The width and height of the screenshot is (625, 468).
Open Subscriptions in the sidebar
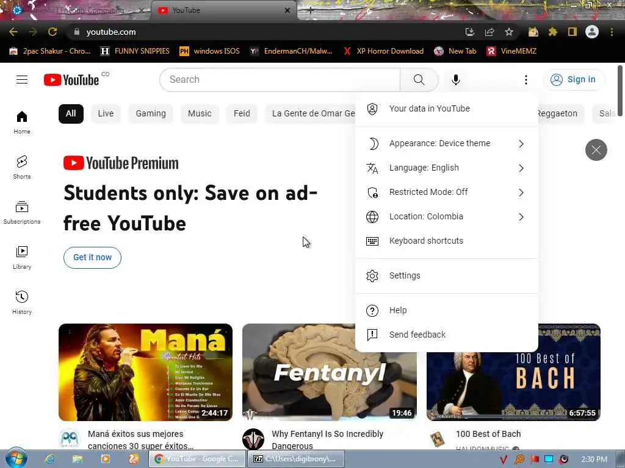coord(22,213)
